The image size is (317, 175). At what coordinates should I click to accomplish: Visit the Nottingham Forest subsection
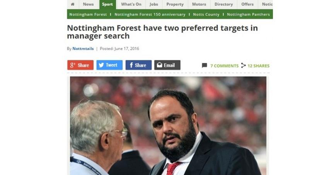coord(88,14)
